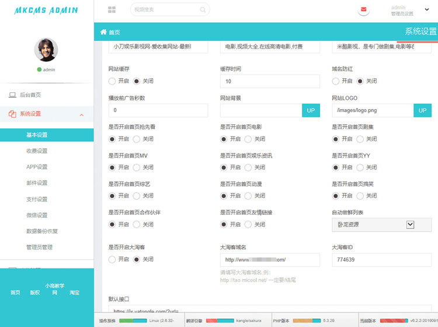
Task: Go to 支付设置 menu item
Action: coord(37,199)
